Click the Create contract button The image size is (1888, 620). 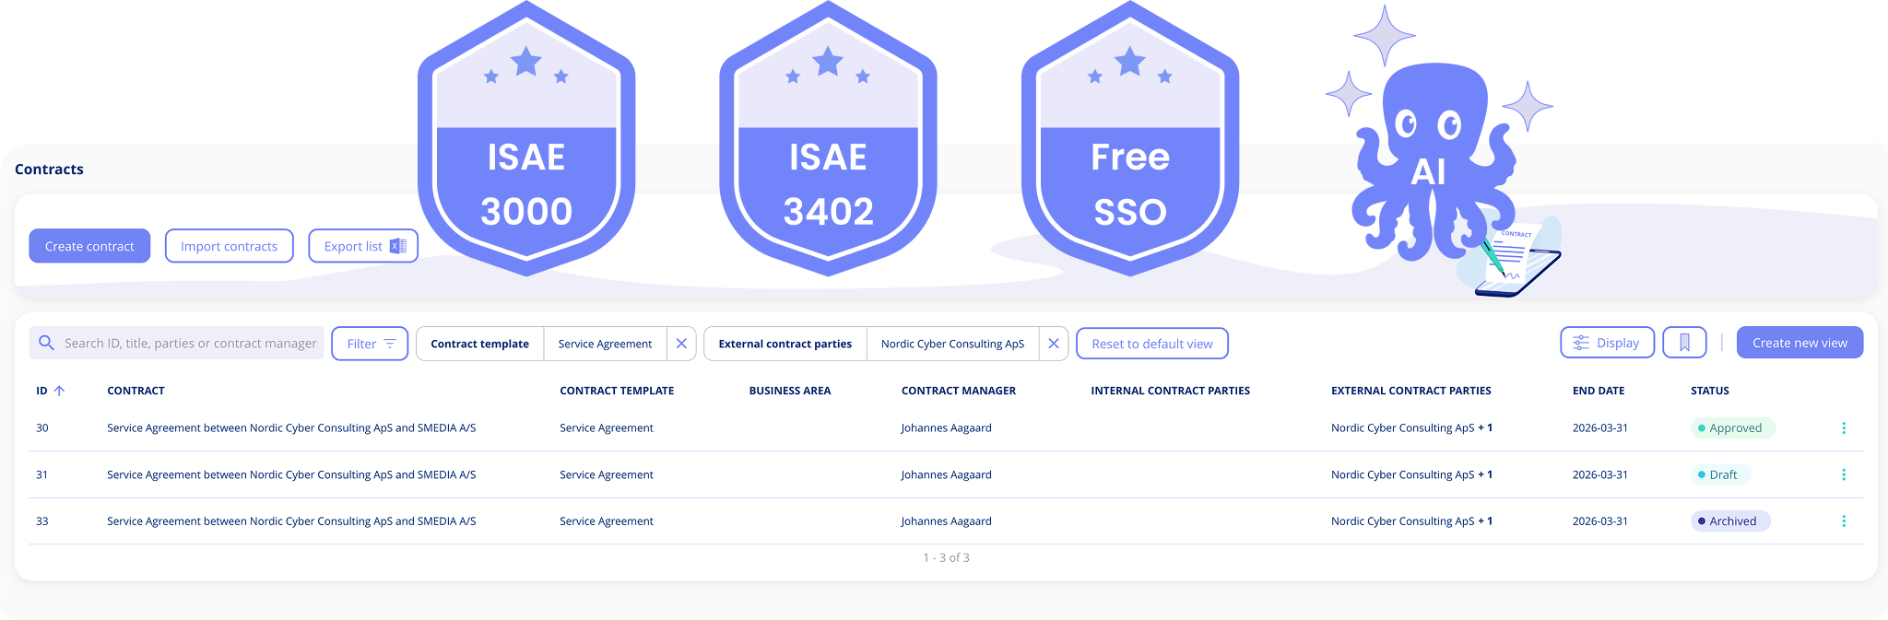(x=89, y=246)
